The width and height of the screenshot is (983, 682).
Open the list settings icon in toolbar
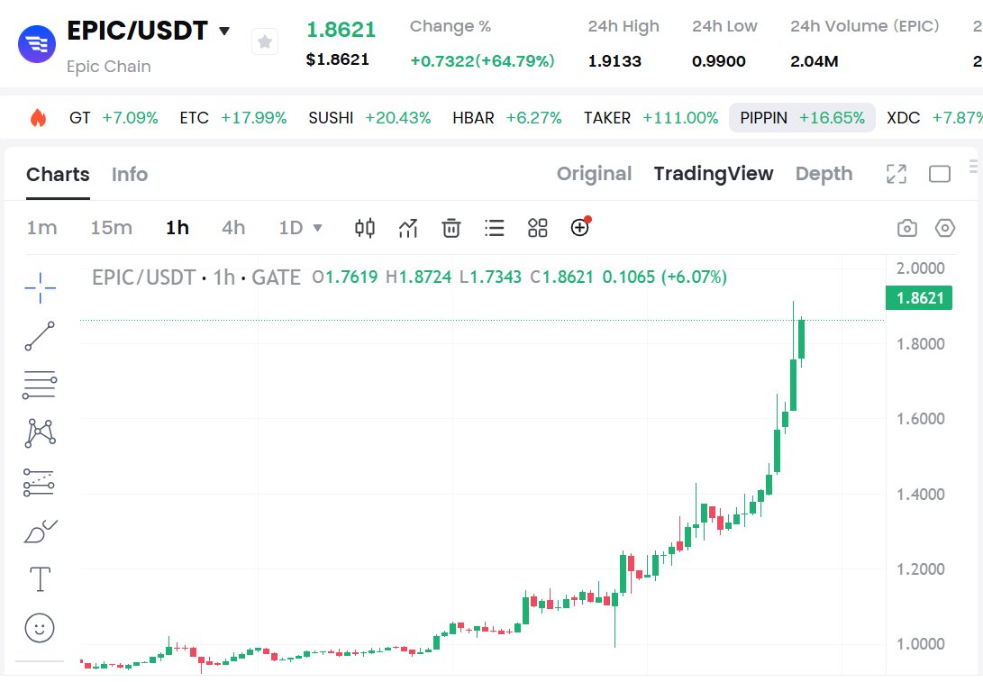(x=494, y=228)
